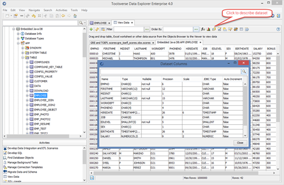Click the cut scissors toolbar icon

point(45,16)
